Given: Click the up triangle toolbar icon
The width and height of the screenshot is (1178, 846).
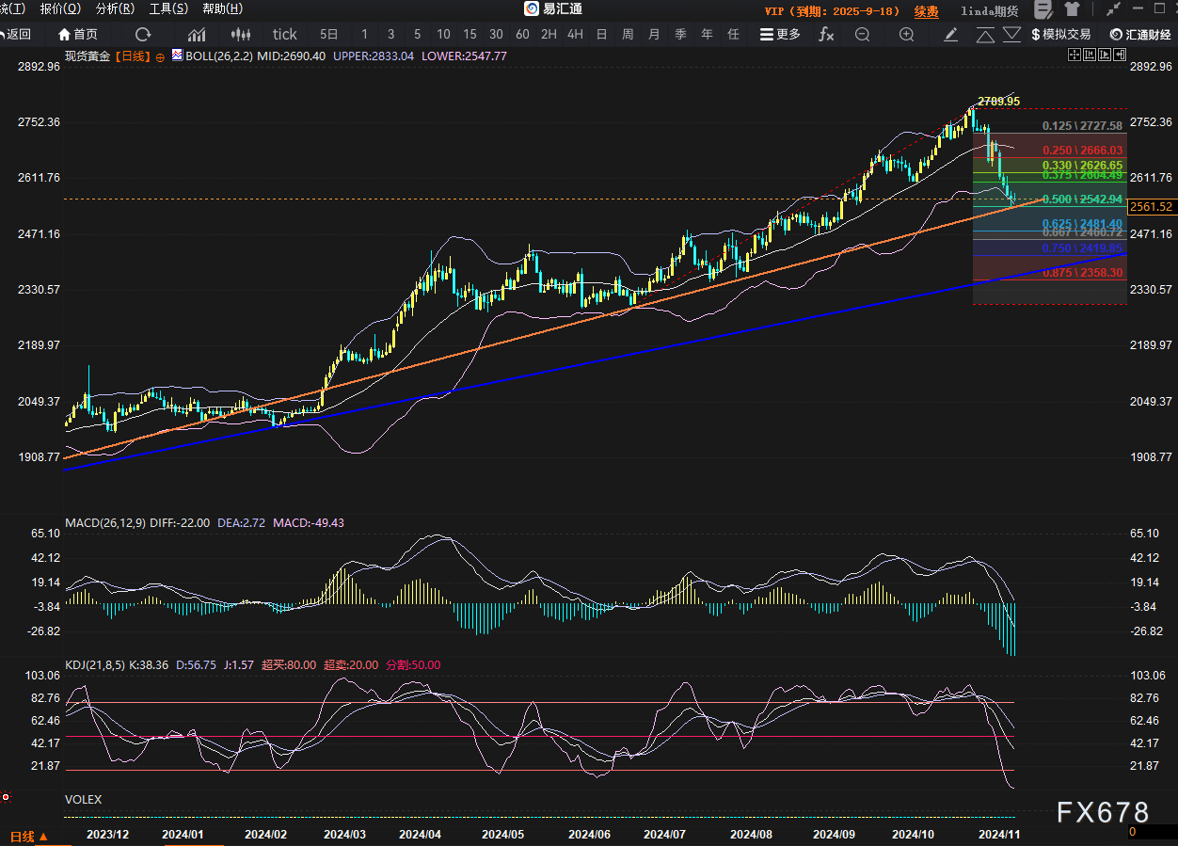Looking at the screenshot, I should [x=985, y=35].
